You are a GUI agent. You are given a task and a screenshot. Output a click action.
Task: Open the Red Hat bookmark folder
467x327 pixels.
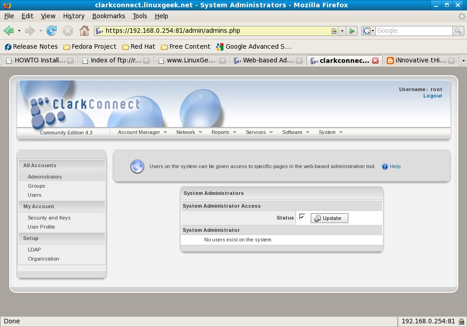pos(139,47)
